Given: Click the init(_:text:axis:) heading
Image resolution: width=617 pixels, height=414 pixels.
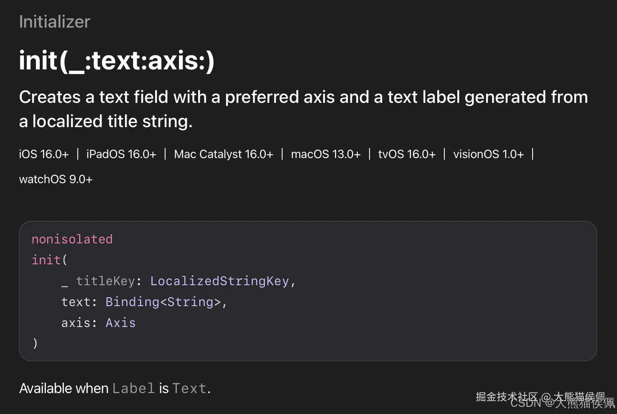Looking at the screenshot, I should pyautogui.click(x=117, y=61).
